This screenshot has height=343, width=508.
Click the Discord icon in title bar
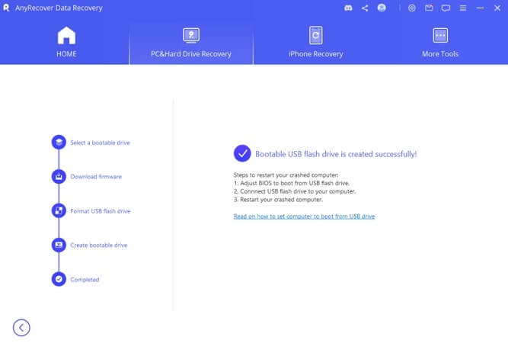[348, 8]
